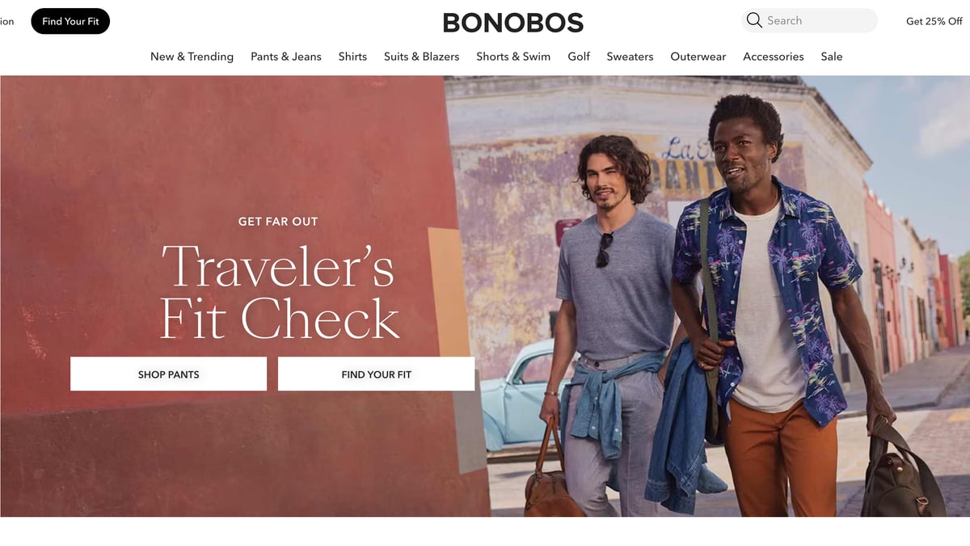Click the FIND YOUR FIT hero button
Screen dimensions: 970x546
point(376,374)
